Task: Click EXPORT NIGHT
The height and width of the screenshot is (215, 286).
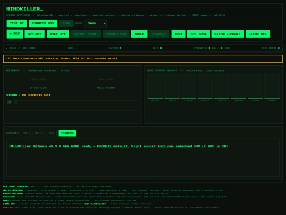Action: tap(86, 34)
